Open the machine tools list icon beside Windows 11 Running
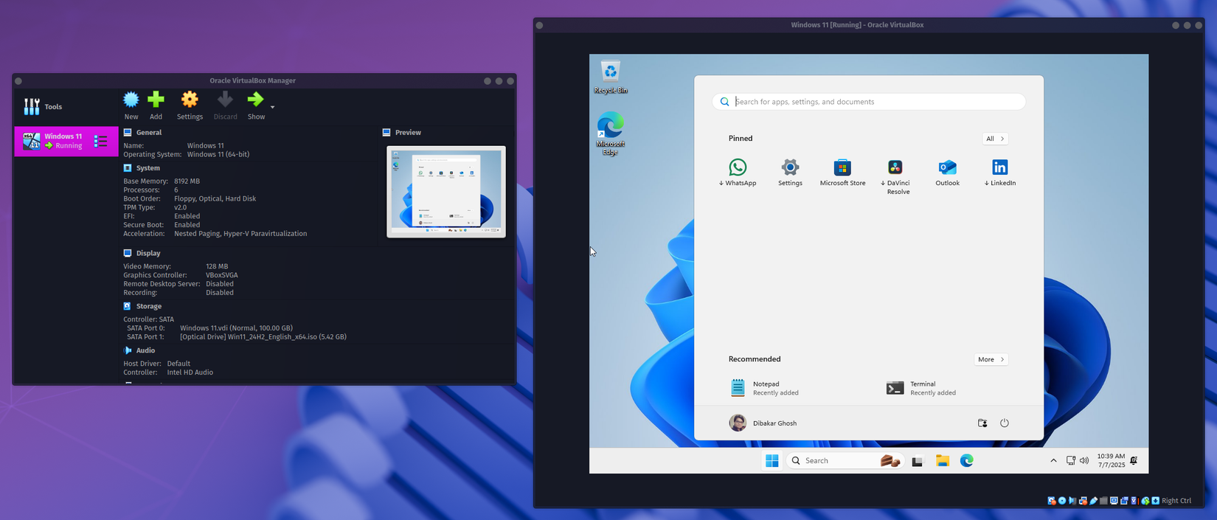 [101, 141]
